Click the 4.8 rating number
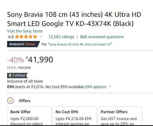 tap(11, 37)
